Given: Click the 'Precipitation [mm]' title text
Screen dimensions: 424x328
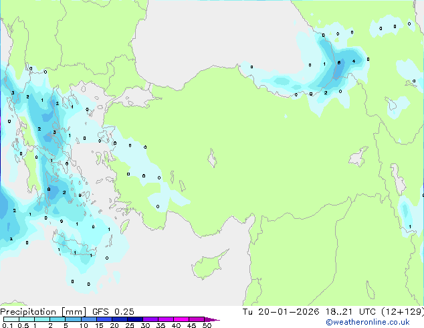Looking at the screenshot, I should [x=43, y=312].
